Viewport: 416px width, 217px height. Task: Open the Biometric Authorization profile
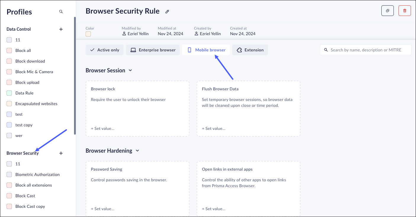coord(37,174)
